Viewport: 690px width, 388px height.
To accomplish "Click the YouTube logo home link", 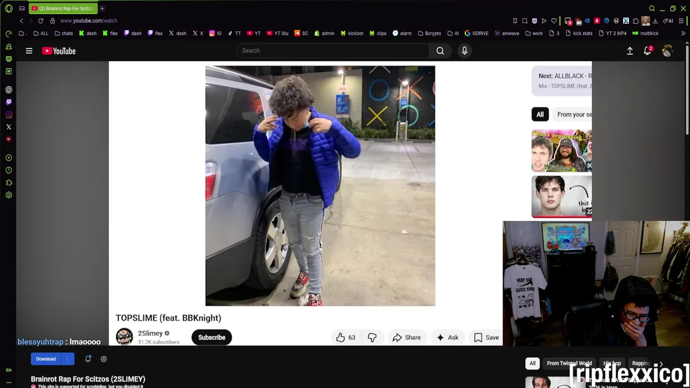I will pos(59,51).
